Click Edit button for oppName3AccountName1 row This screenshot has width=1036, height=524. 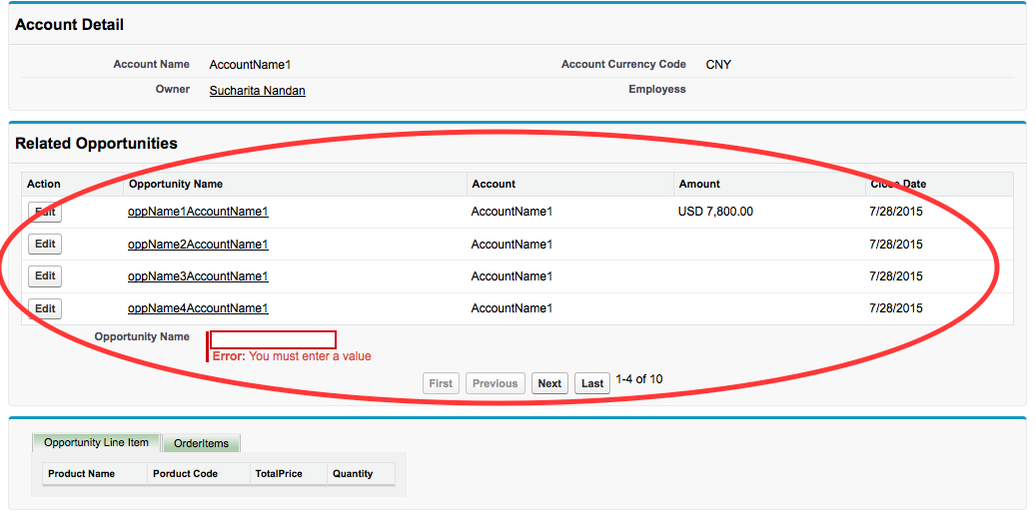(x=45, y=276)
